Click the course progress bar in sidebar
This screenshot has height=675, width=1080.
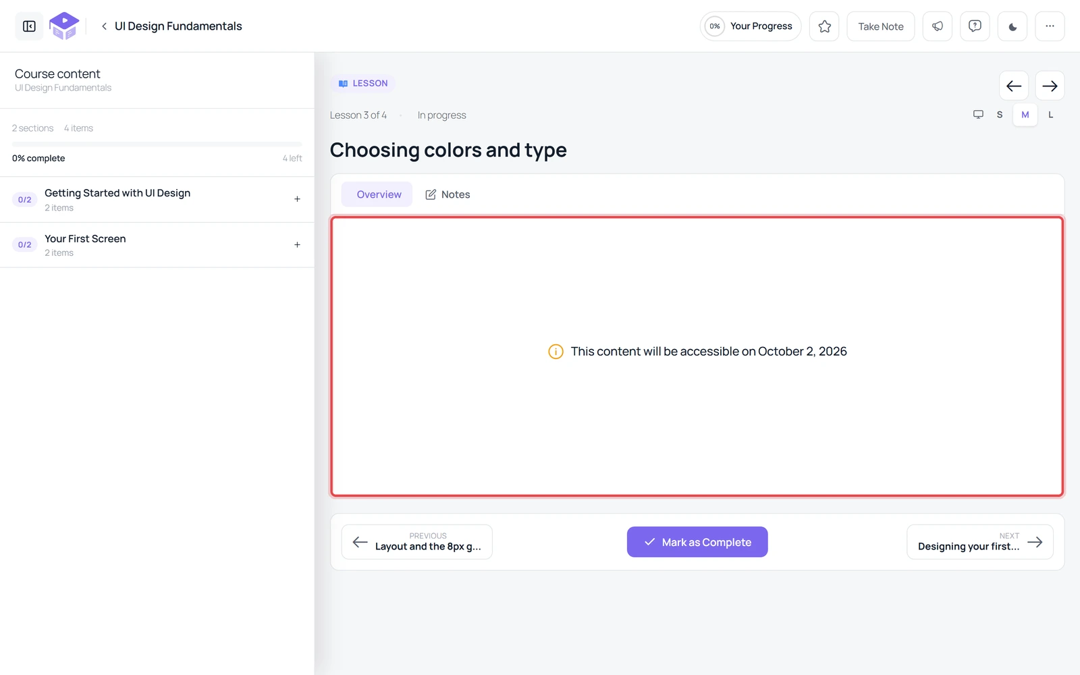[x=157, y=144]
